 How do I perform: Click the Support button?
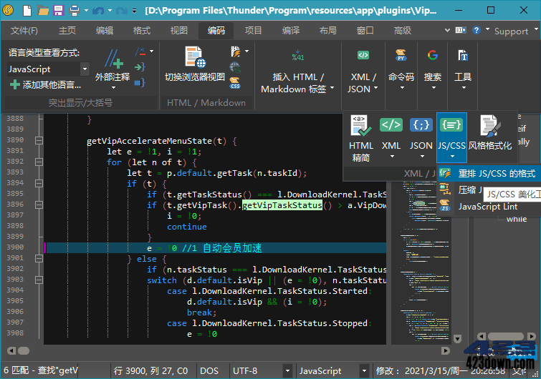click(x=510, y=31)
